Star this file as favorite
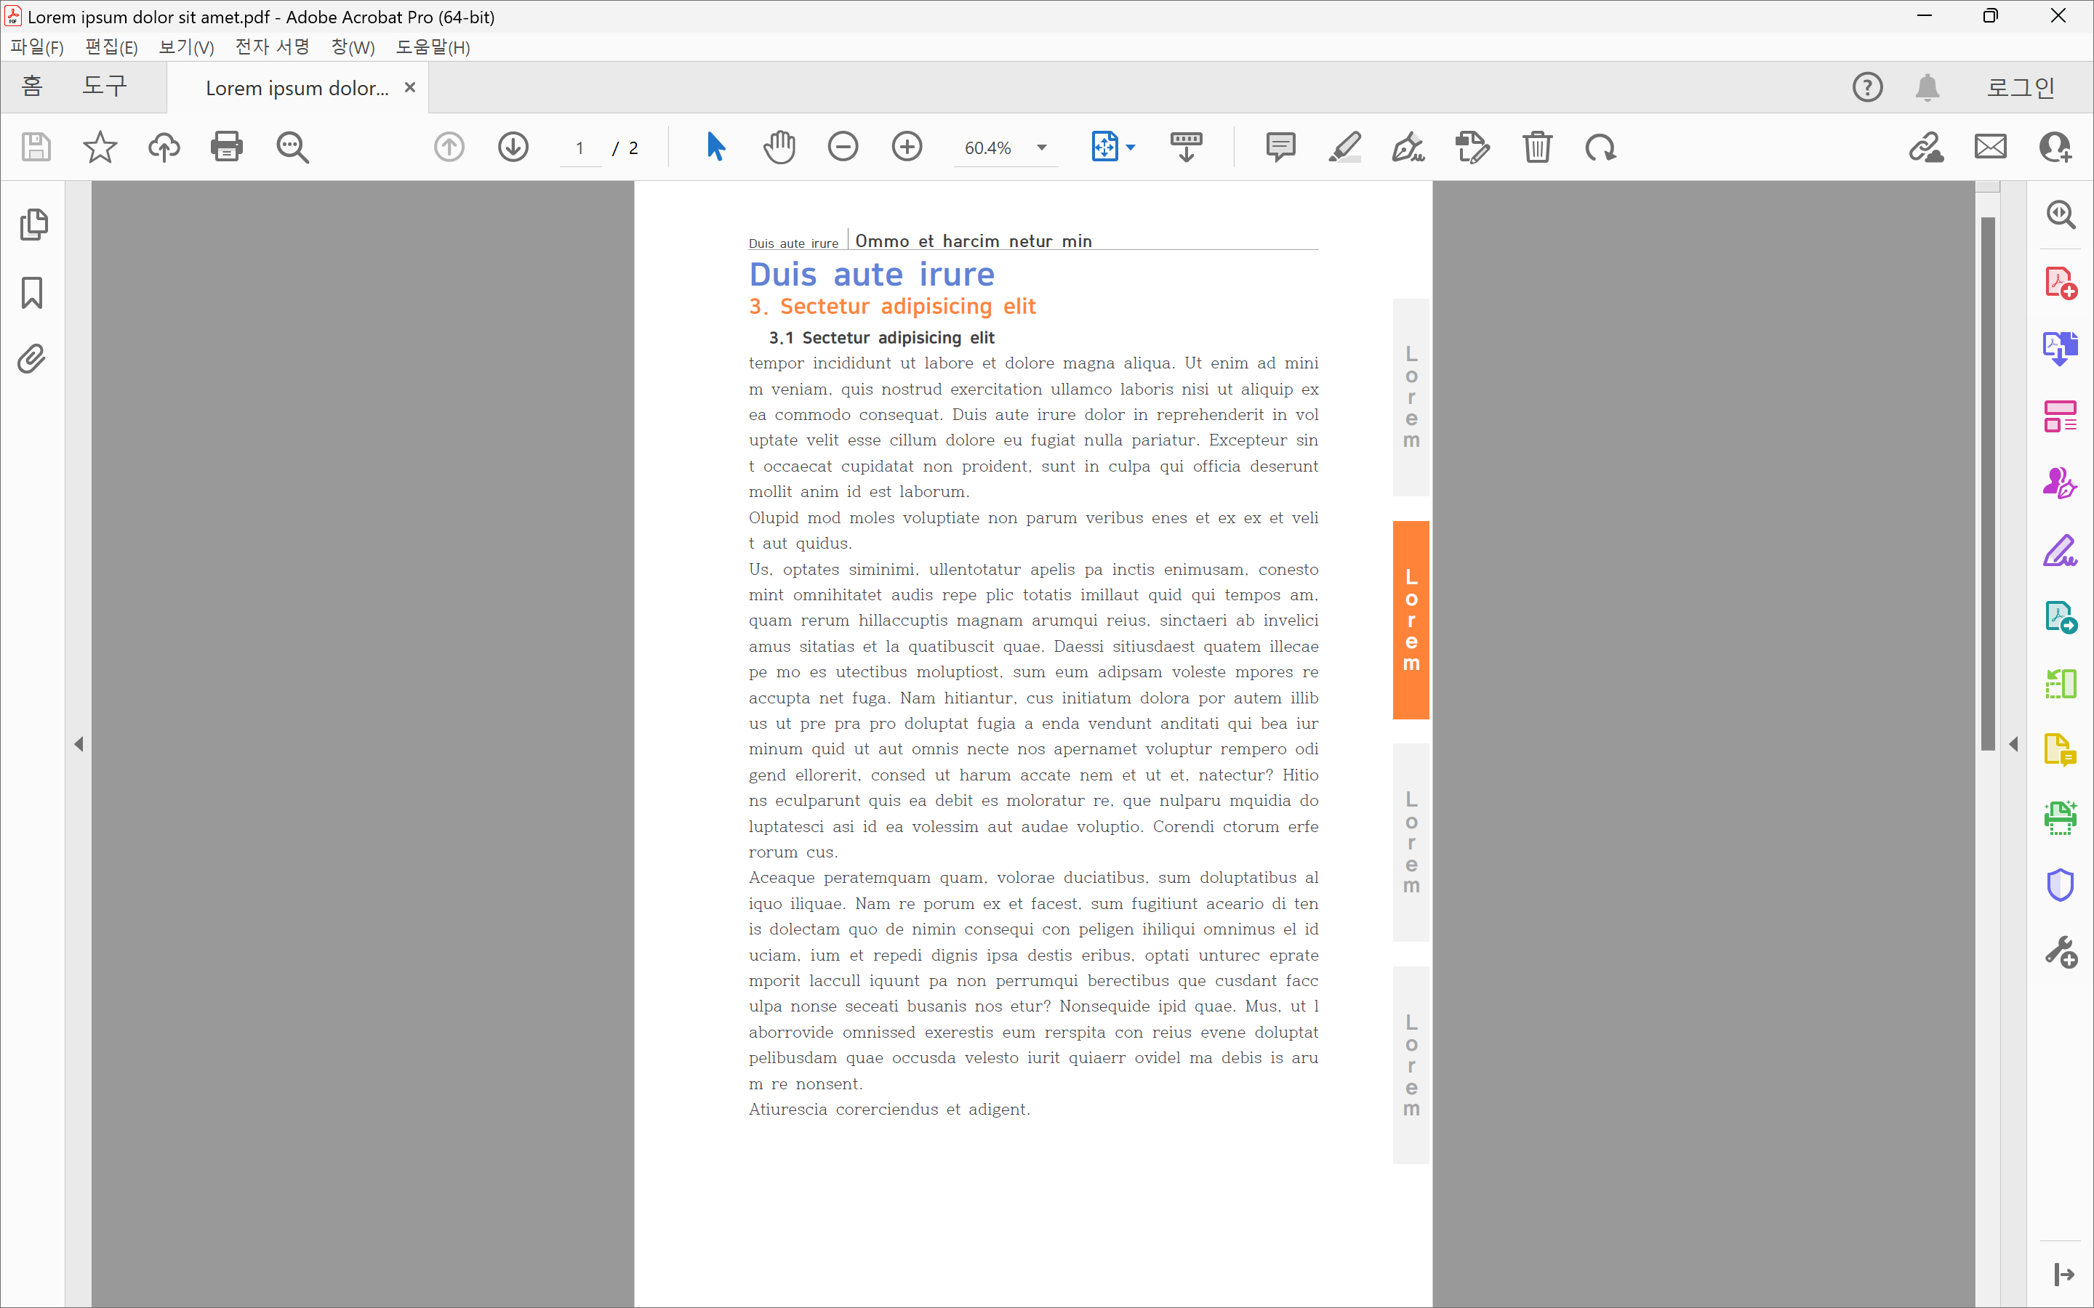This screenshot has height=1308, width=2094. click(x=100, y=147)
